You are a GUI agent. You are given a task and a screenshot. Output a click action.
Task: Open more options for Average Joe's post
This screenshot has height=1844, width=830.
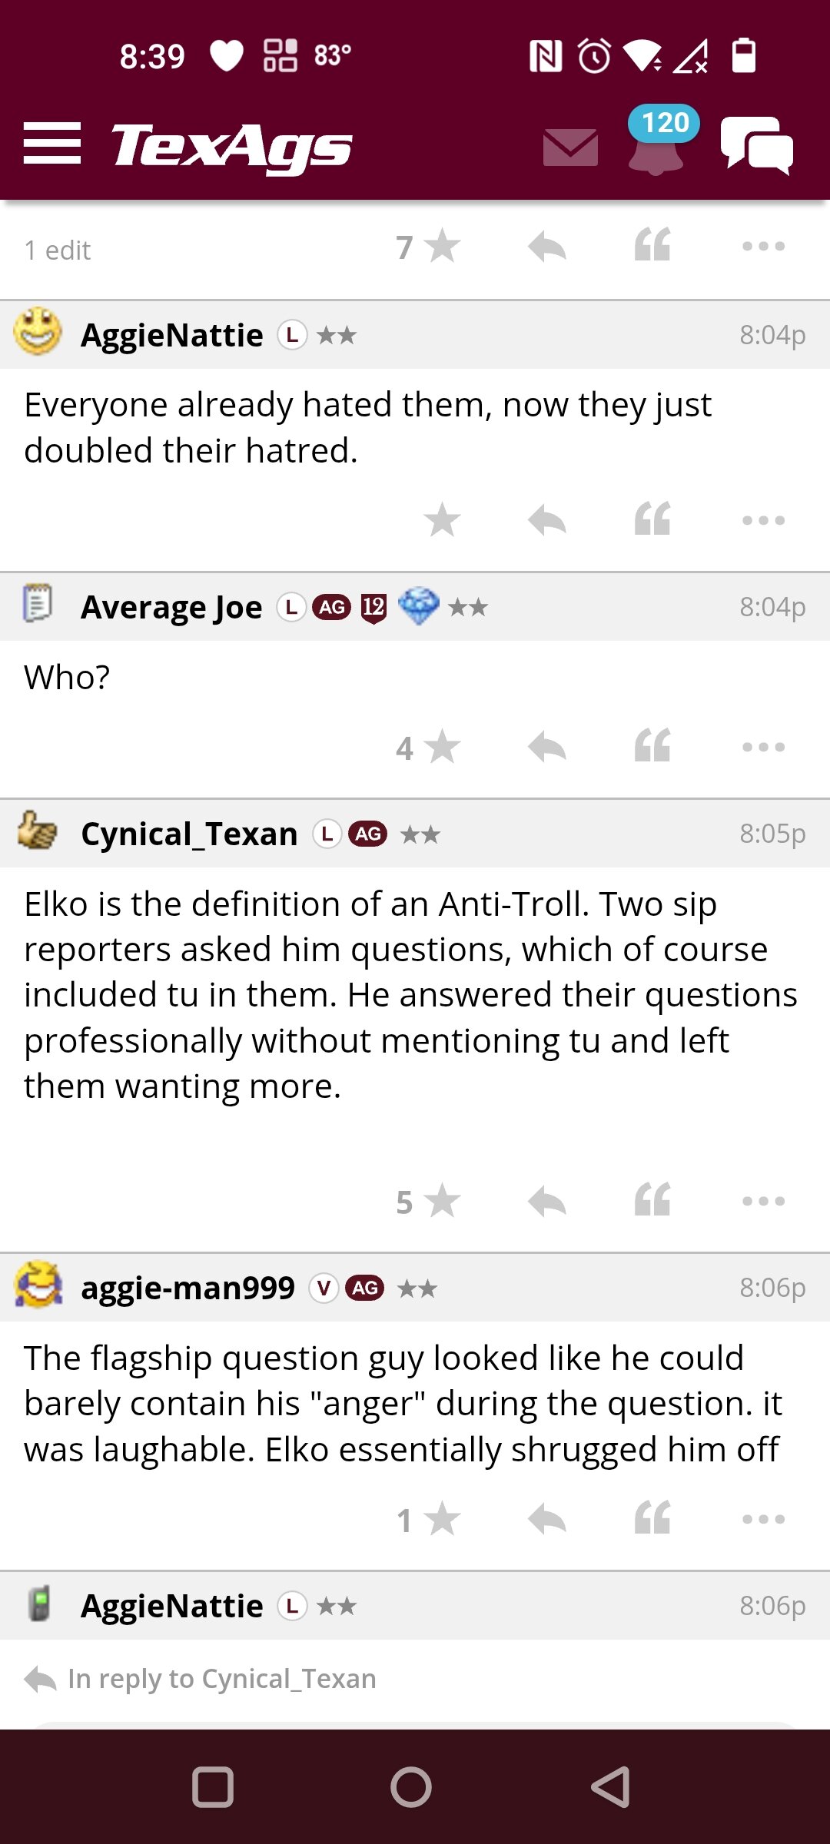coord(764,747)
